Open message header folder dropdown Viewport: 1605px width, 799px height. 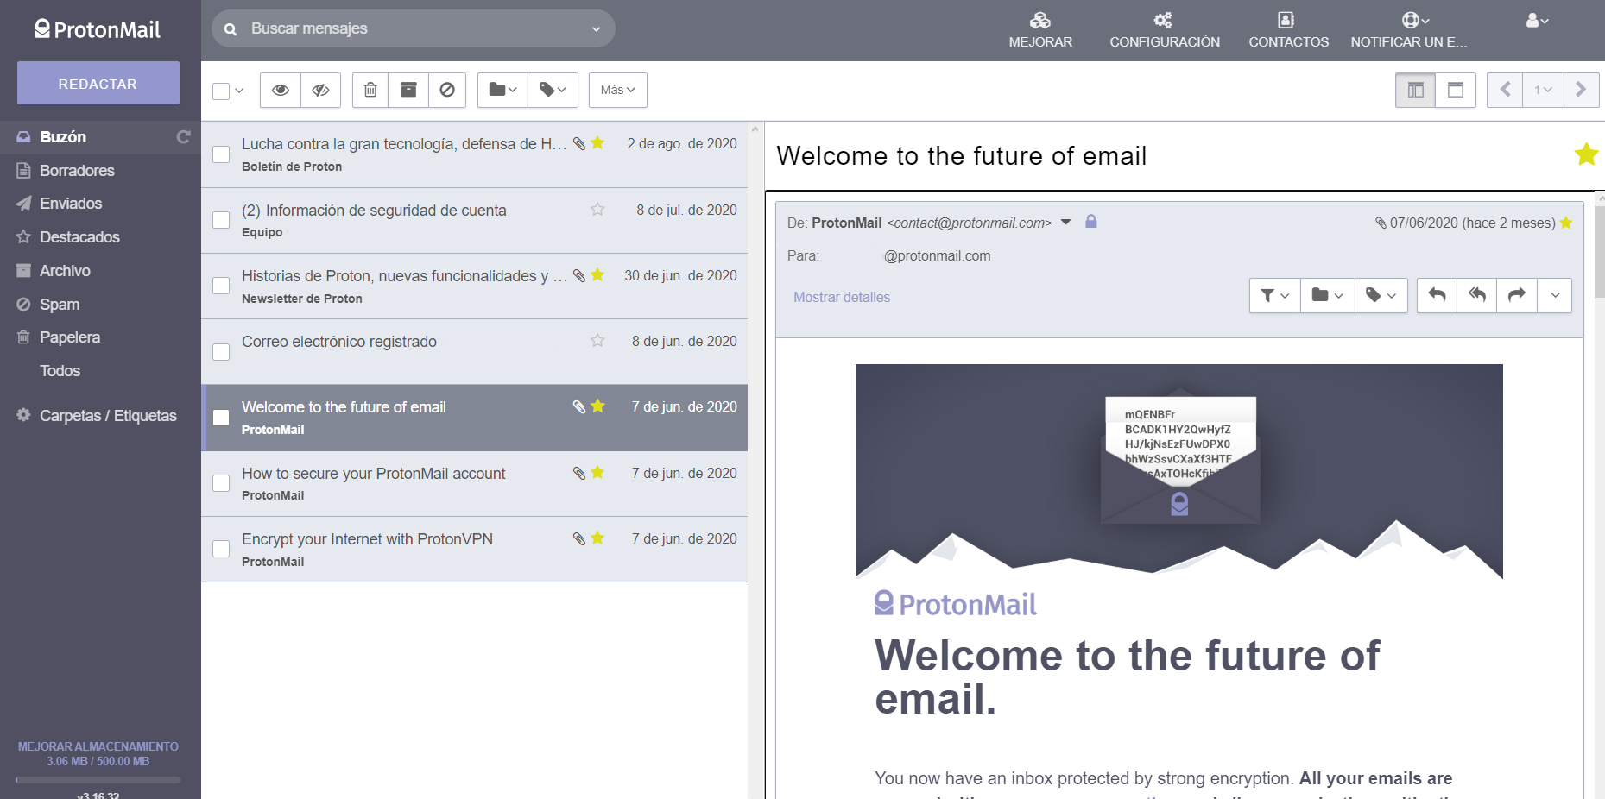[1328, 295]
